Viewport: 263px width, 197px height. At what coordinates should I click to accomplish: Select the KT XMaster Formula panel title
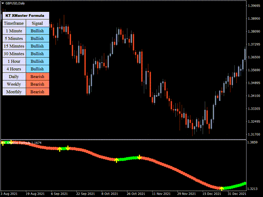(25, 16)
